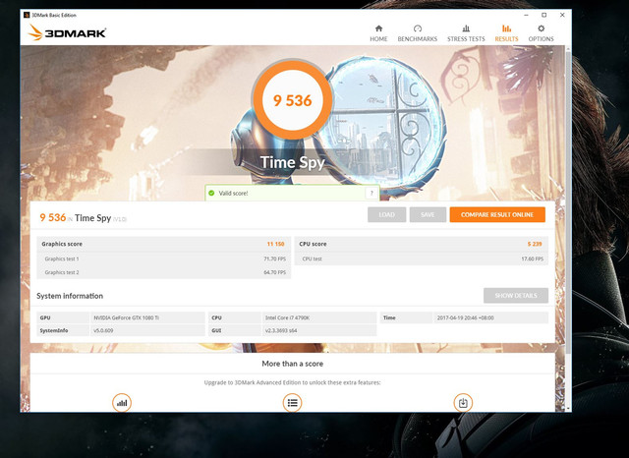The image size is (629, 458).
Task: Click Compare Result Online
Action: (x=497, y=214)
